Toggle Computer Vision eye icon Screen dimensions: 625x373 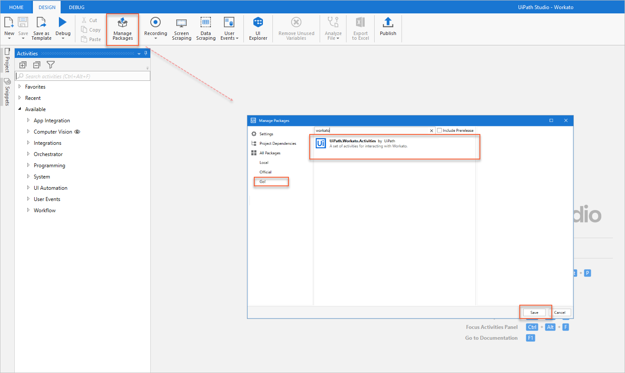[x=77, y=132]
